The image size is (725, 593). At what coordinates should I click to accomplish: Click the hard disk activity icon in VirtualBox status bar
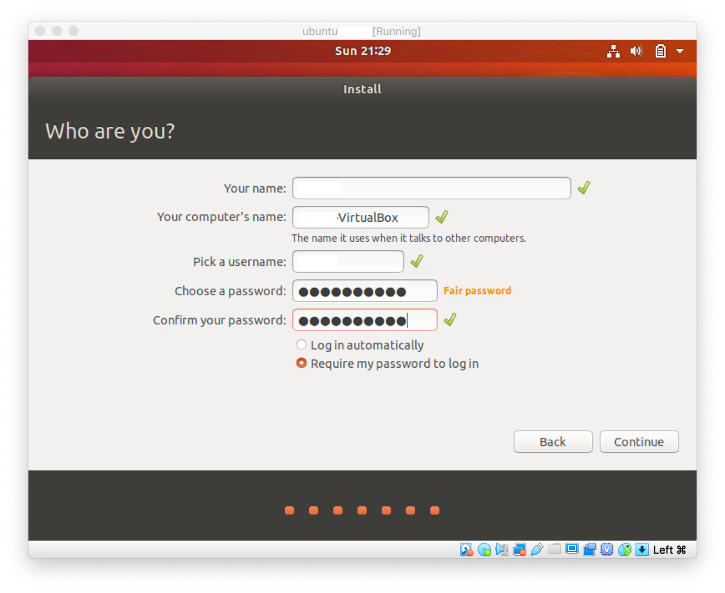[466, 549]
